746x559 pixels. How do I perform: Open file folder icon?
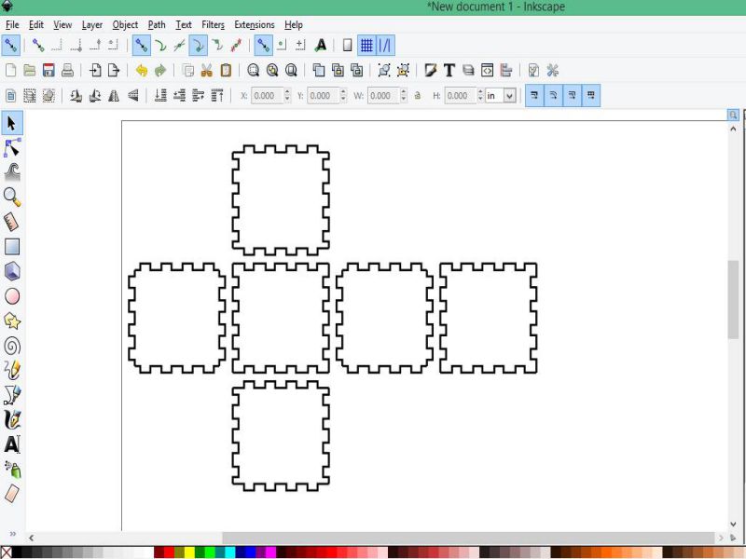[x=30, y=71]
